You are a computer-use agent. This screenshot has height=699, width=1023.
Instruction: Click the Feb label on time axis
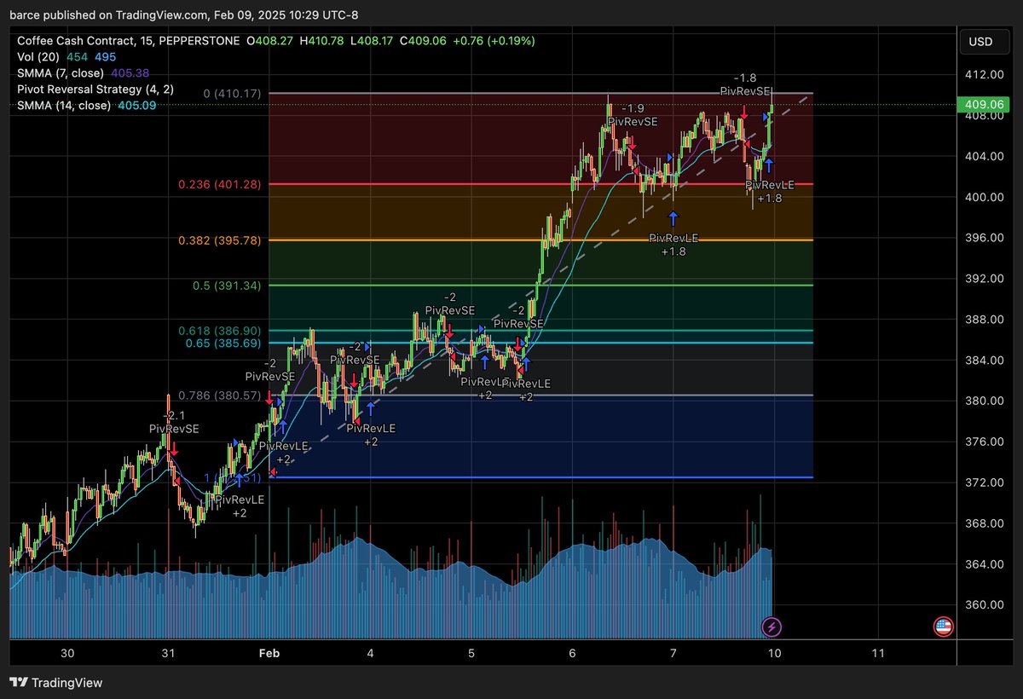pyautogui.click(x=269, y=654)
